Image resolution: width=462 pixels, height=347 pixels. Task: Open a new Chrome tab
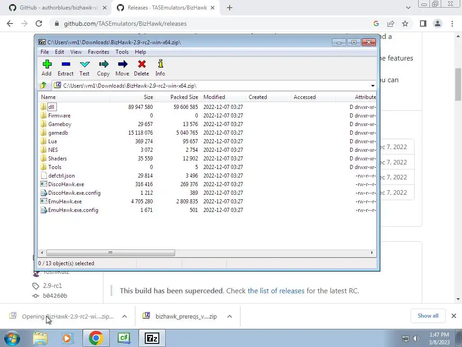[230, 8]
